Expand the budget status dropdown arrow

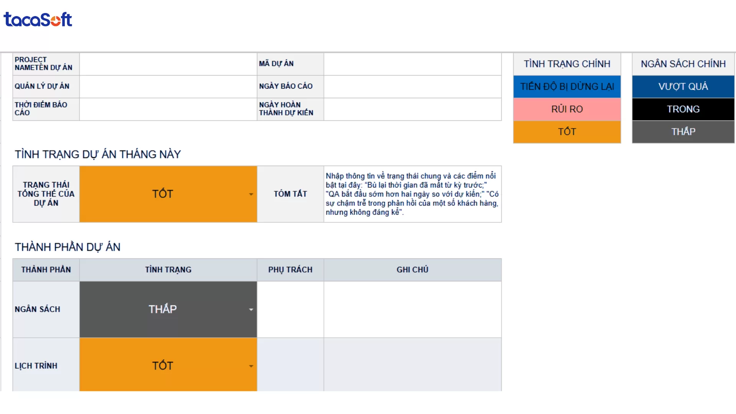pyautogui.click(x=251, y=310)
